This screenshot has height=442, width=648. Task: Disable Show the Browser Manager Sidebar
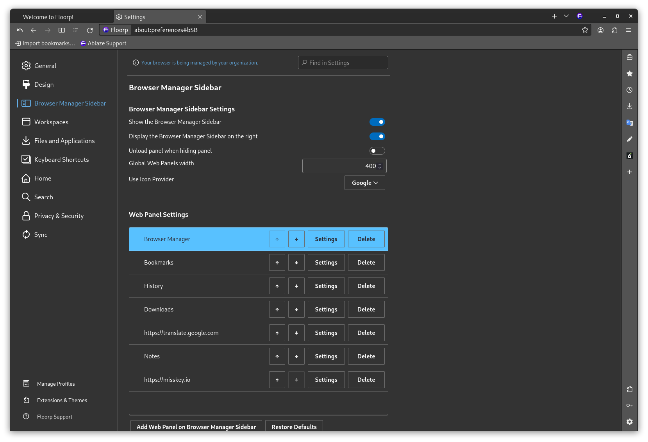point(377,122)
